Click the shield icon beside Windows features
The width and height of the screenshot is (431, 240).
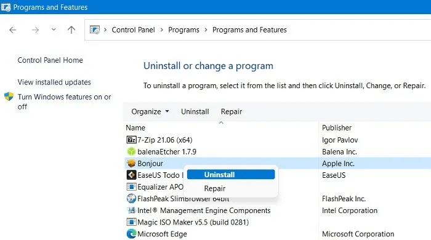tap(9, 97)
